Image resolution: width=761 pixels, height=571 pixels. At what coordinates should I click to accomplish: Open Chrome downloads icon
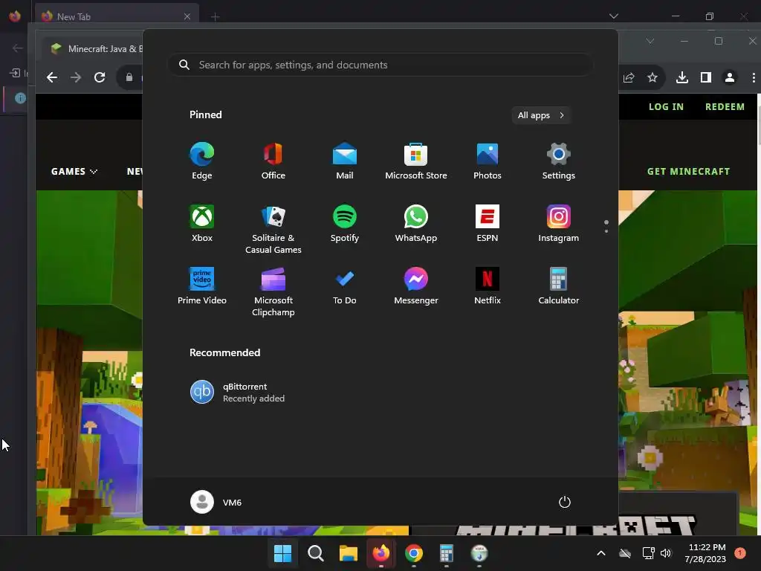point(682,77)
